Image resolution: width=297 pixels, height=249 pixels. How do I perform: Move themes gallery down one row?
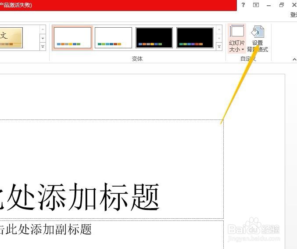43,38
